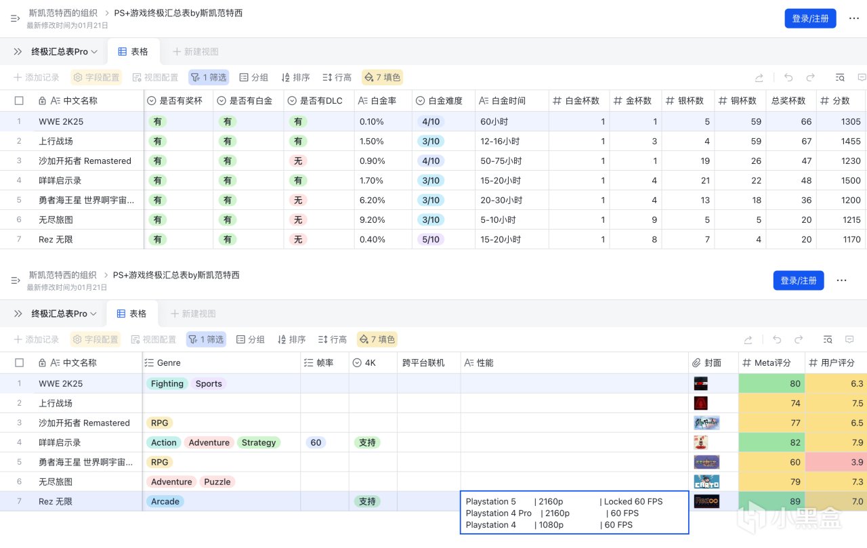Open the record search icon in upper toolbar
Image resolution: width=867 pixels, height=548 pixels.
[x=840, y=77]
